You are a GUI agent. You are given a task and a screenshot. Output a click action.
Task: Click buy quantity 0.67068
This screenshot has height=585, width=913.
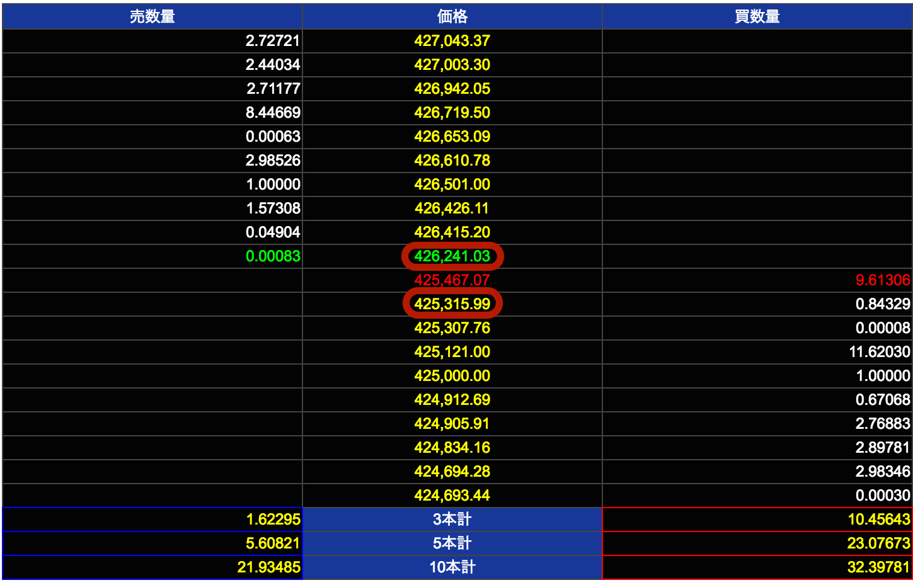point(883,400)
